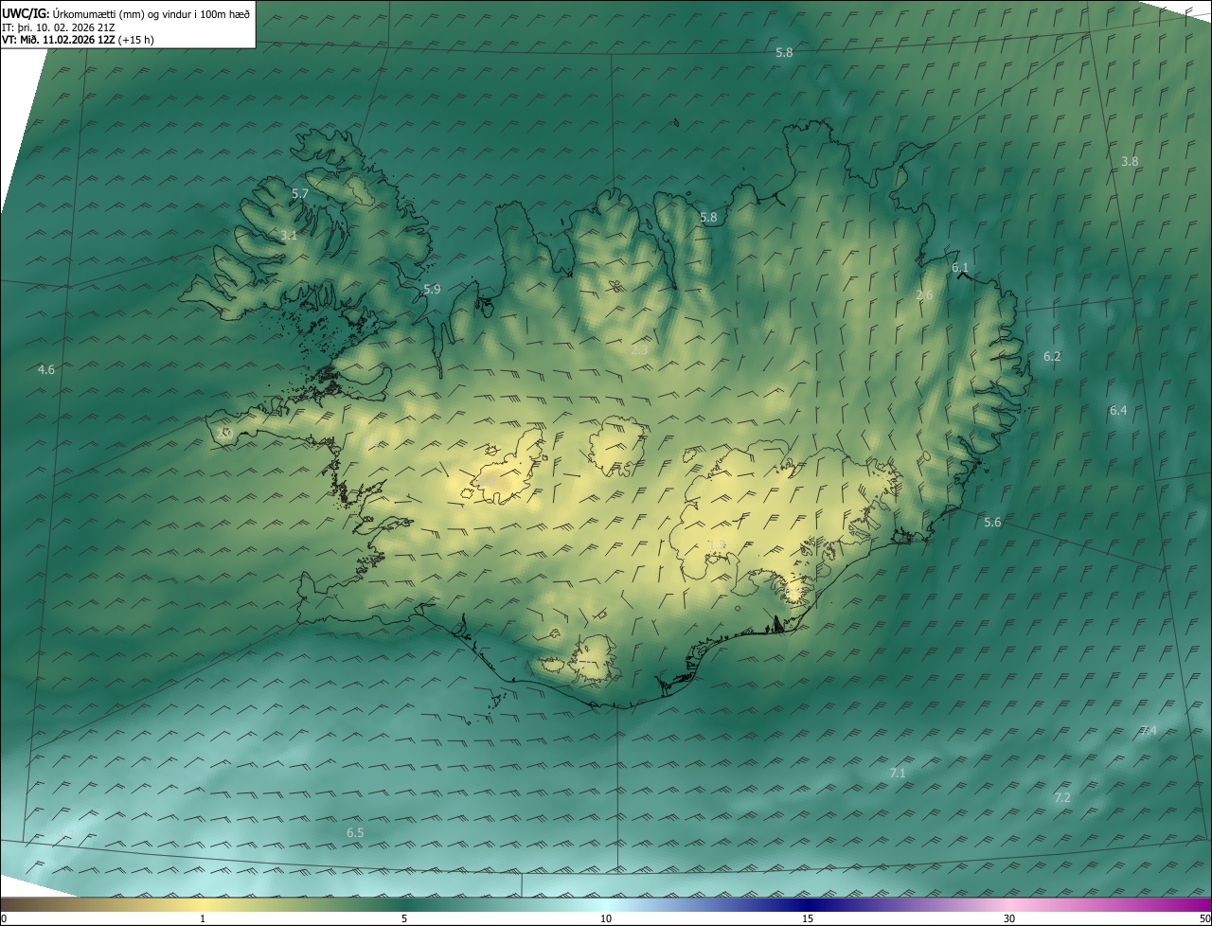Click the 3.1 value label
The width and height of the screenshot is (1212, 926).
pyautogui.click(x=289, y=236)
